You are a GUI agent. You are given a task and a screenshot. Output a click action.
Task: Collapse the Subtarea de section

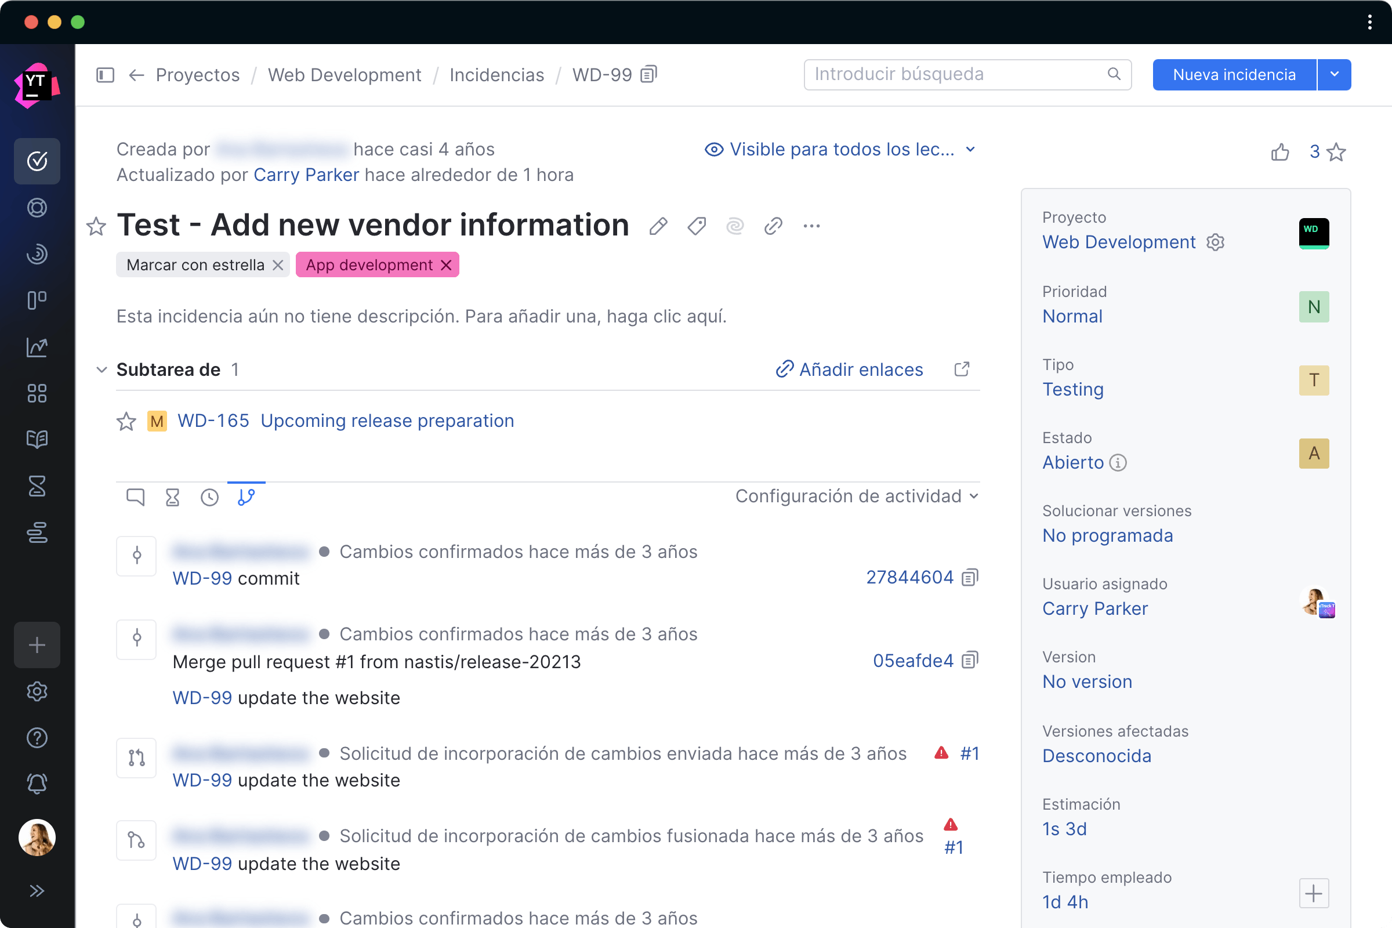click(x=101, y=369)
